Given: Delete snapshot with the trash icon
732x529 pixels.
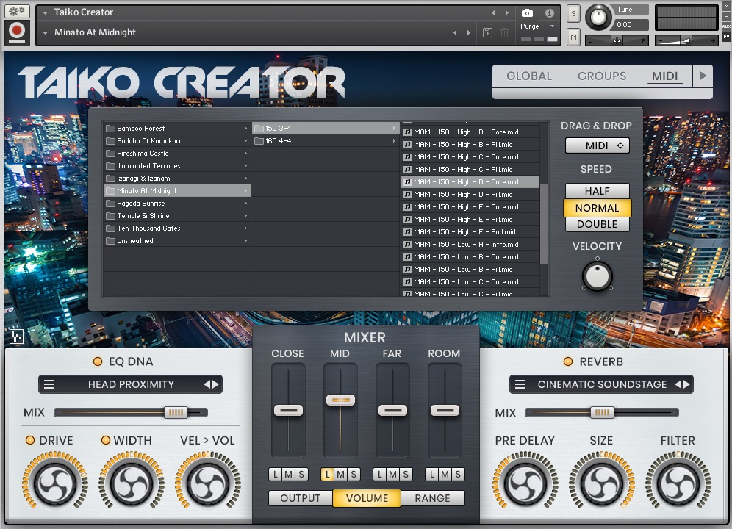Looking at the screenshot, I should 505,32.
